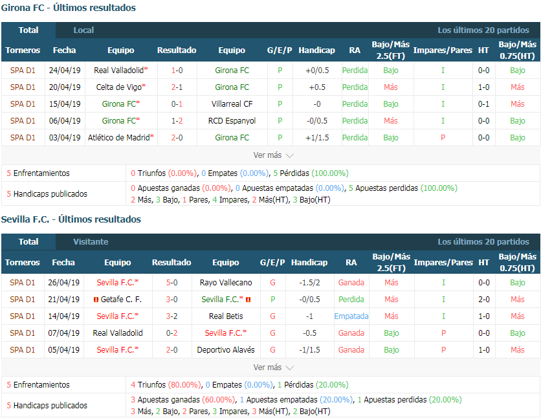The image size is (541, 418).
Task: Click result 1-0 of Valladolid vs Girona
Action: [177, 71]
